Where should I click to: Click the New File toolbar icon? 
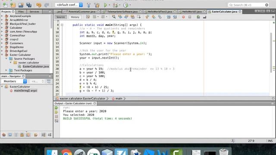point(5,5)
